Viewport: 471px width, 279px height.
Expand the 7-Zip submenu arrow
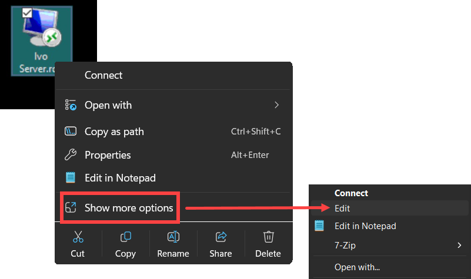[x=459, y=246]
